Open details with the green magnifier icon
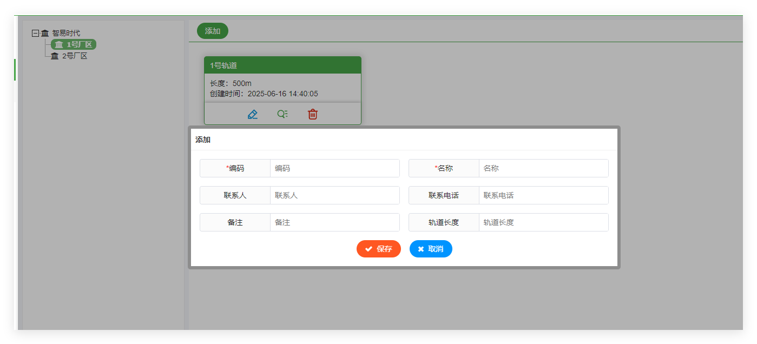Image resolution: width=757 pixels, height=344 pixels. point(282,114)
